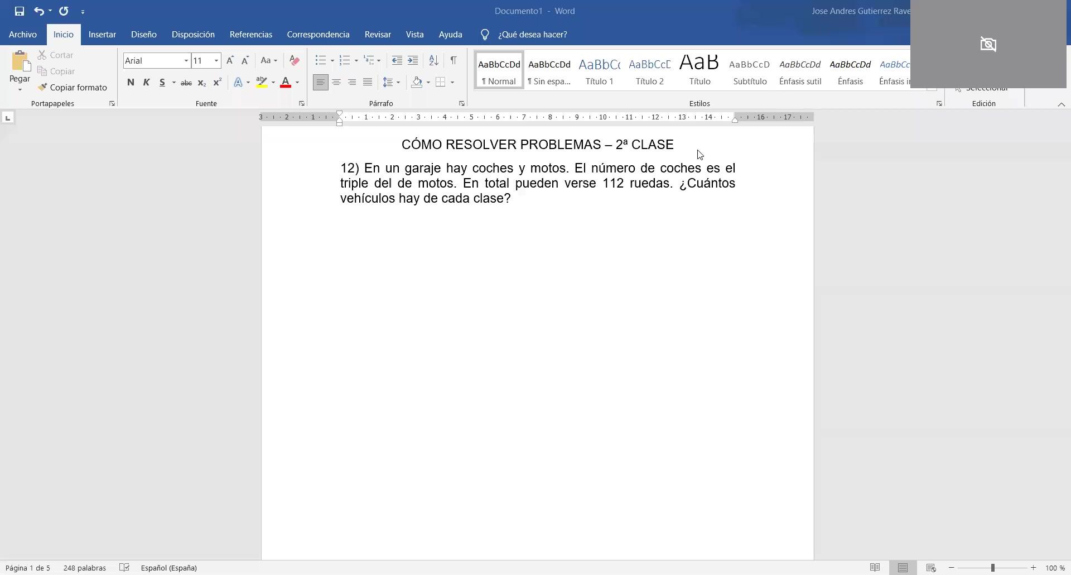The image size is (1071, 575).
Task: Click the Save icon in quick access toolbar
Action: [20, 11]
